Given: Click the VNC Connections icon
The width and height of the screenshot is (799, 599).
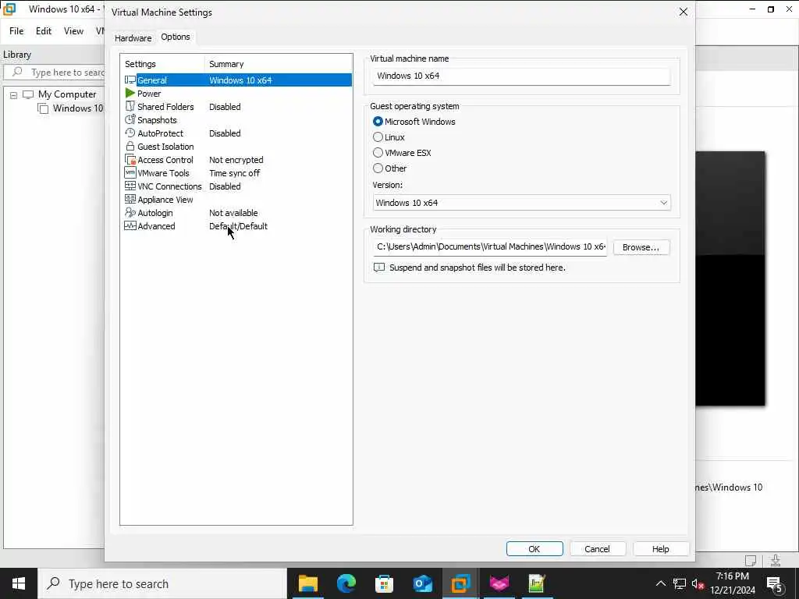Looking at the screenshot, I should click(x=130, y=186).
